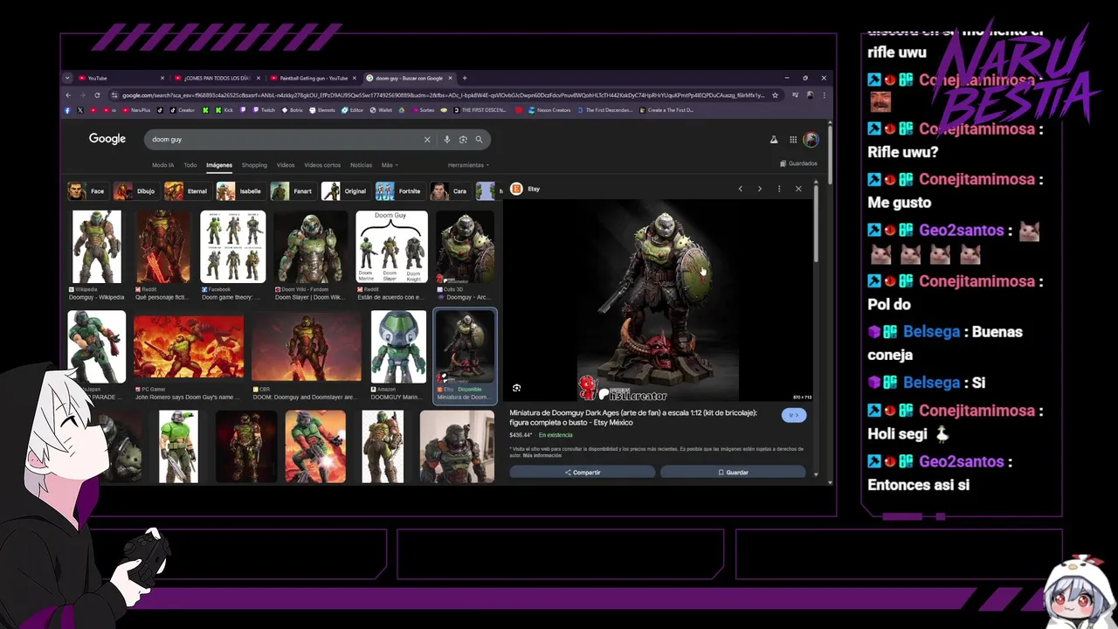
Task: Open the Chrome tab search chevron
Action: pos(67,78)
